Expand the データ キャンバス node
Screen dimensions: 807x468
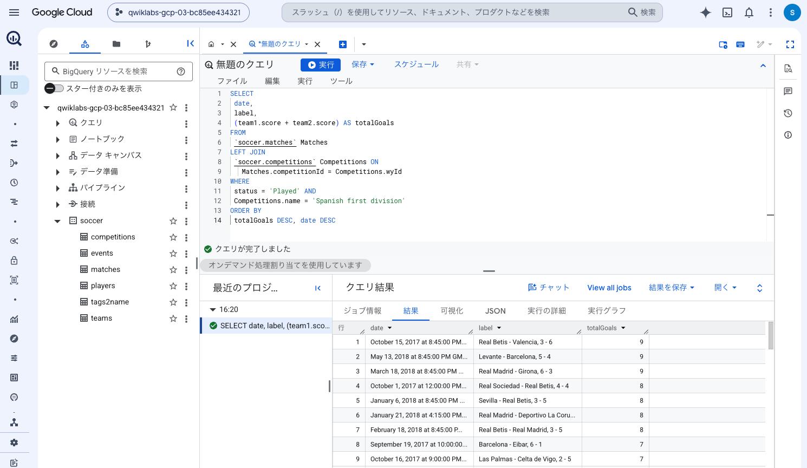(58, 156)
